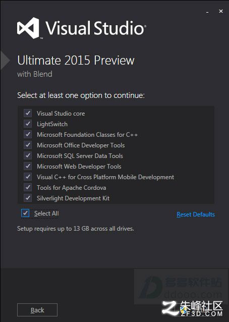The height and width of the screenshot is (322, 229).
Task: Toggle Tools for Apache Cordova checkbox
Action: pos(28,187)
